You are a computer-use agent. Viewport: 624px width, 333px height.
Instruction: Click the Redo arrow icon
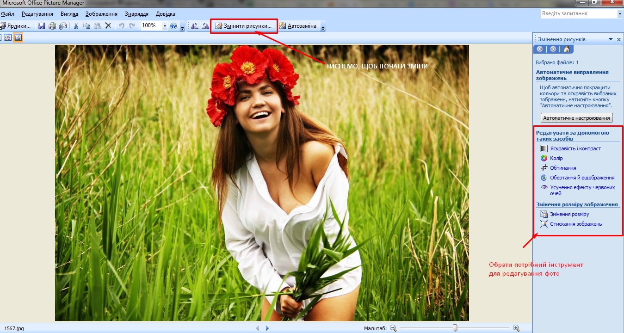click(132, 26)
